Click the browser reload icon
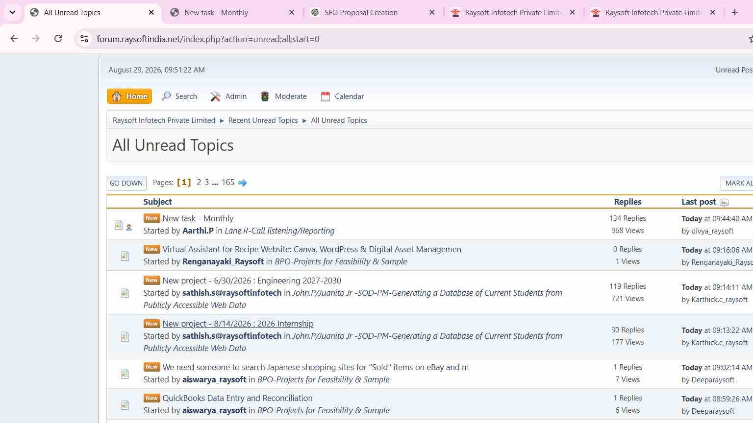 [58, 39]
